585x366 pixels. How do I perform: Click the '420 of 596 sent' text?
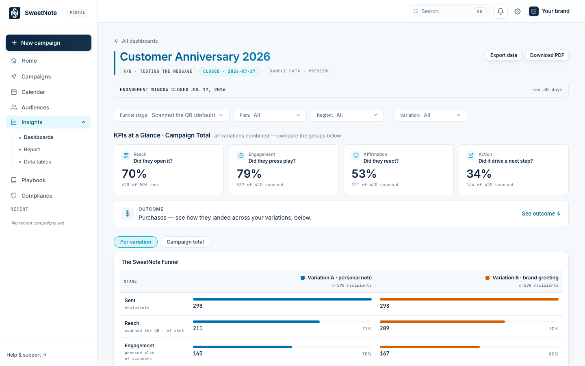pyautogui.click(x=141, y=185)
